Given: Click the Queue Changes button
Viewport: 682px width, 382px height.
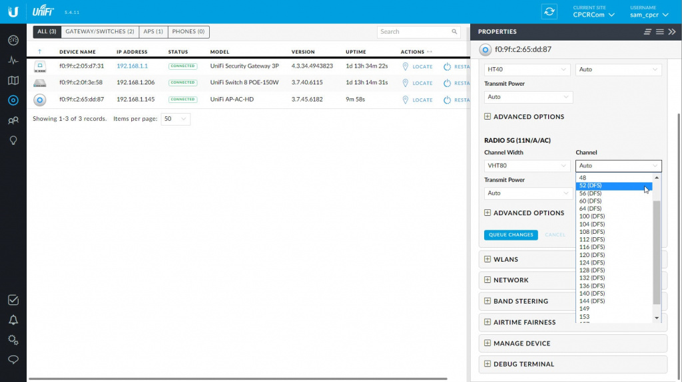Looking at the screenshot, I should pos(511,235).
